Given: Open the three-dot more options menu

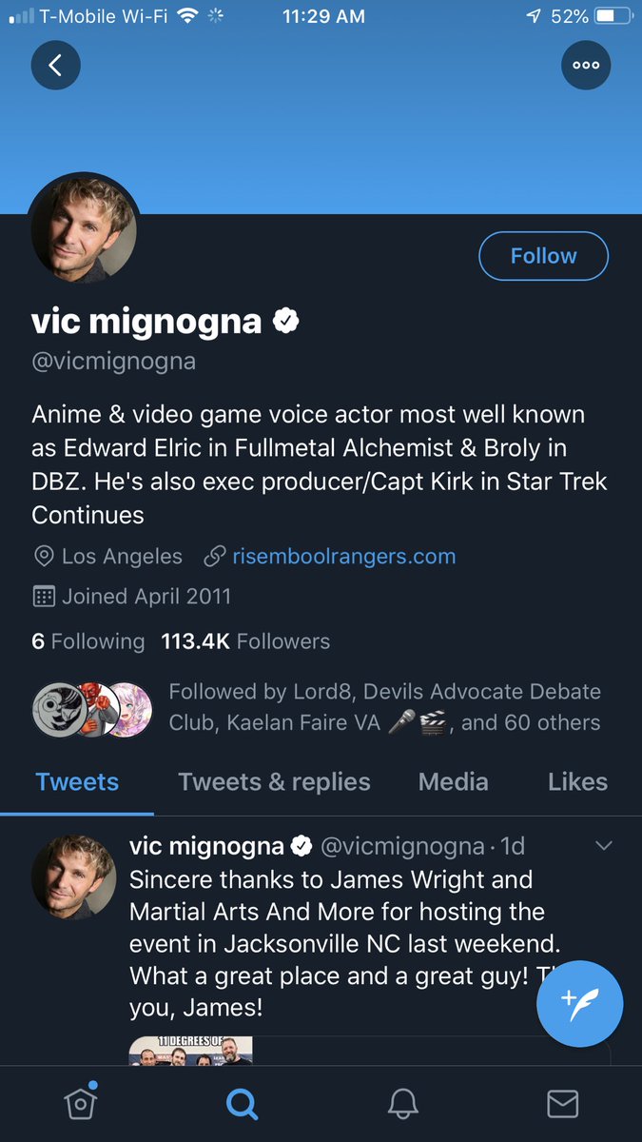Looking at the screenshot, I should [x=586, y=65].
